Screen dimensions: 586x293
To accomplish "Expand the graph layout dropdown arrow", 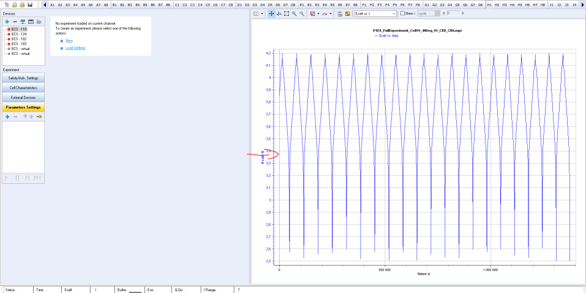I will pos(263,13).
